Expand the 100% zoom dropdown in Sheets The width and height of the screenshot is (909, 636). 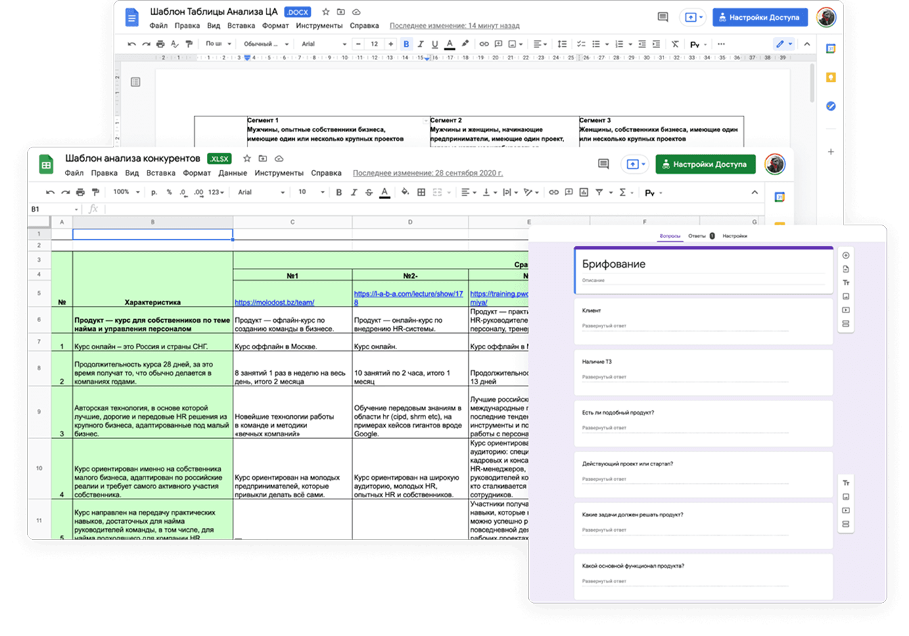126,192
